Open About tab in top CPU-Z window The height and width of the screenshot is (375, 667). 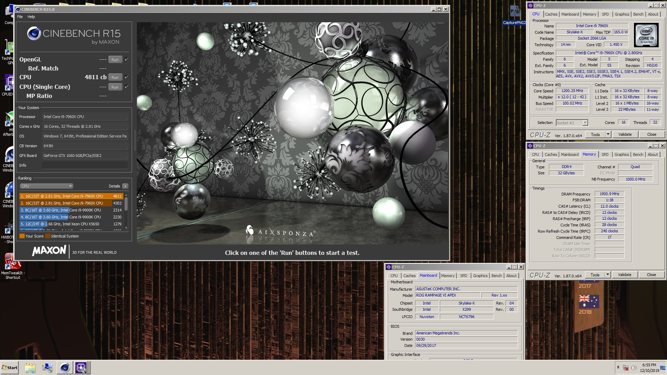(653, 14)
